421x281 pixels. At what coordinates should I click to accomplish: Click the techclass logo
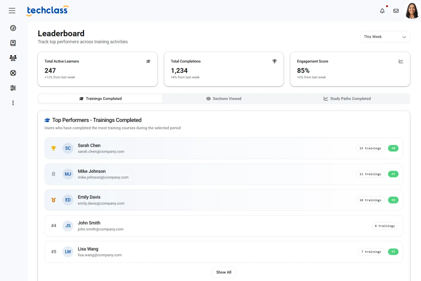(x=47, y=11)
